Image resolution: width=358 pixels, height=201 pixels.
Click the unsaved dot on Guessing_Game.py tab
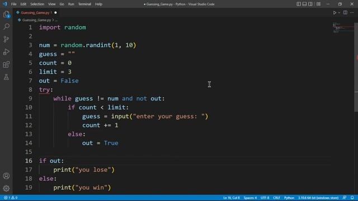[55, 13]
